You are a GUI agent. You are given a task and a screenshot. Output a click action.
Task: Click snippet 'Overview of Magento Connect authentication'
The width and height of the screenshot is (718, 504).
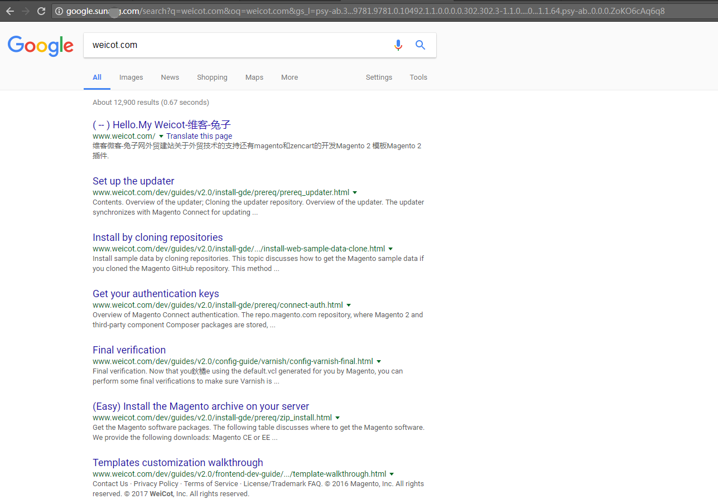(258, 320)
